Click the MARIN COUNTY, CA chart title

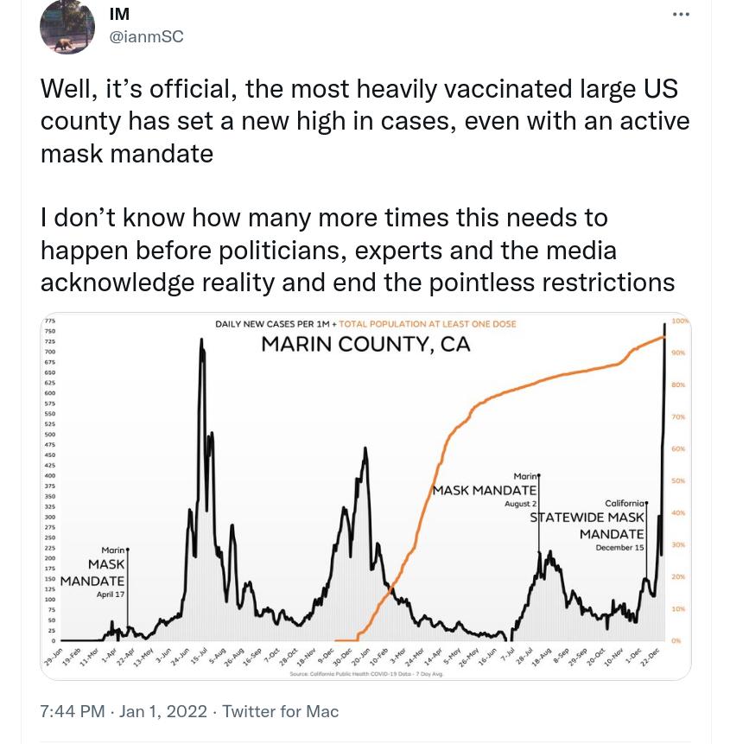365,344
